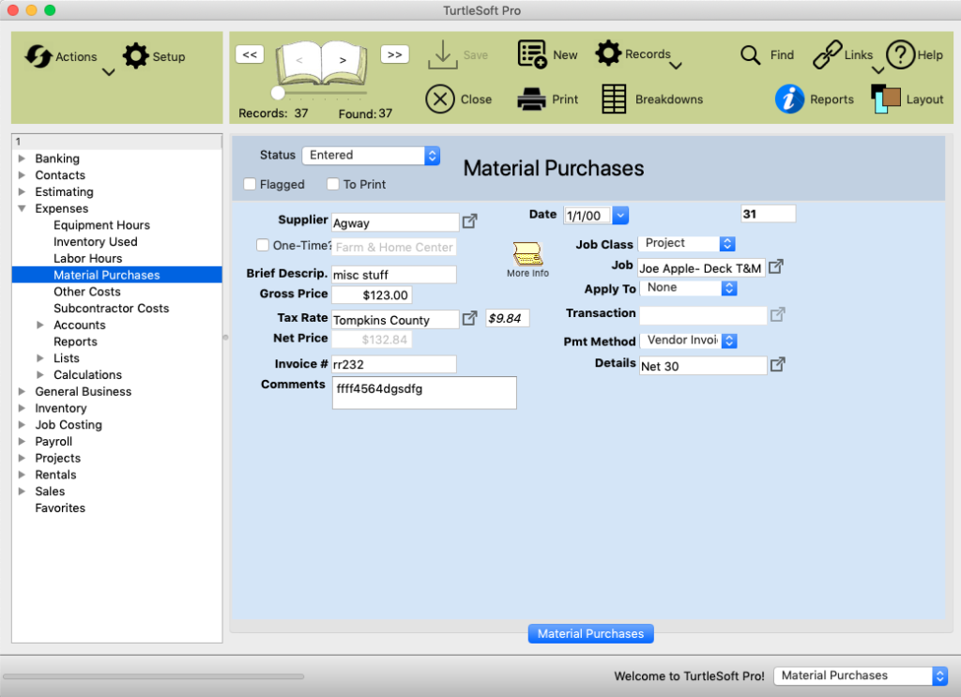Click the Comments text box

(424, 393)
